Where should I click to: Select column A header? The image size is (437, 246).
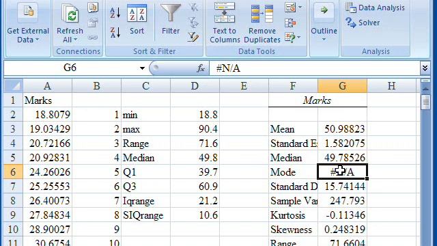(x=47, y=85)
